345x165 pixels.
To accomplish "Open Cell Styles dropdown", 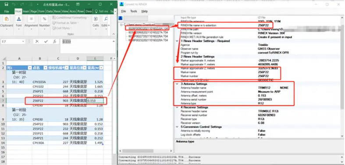I will (62, 28).
